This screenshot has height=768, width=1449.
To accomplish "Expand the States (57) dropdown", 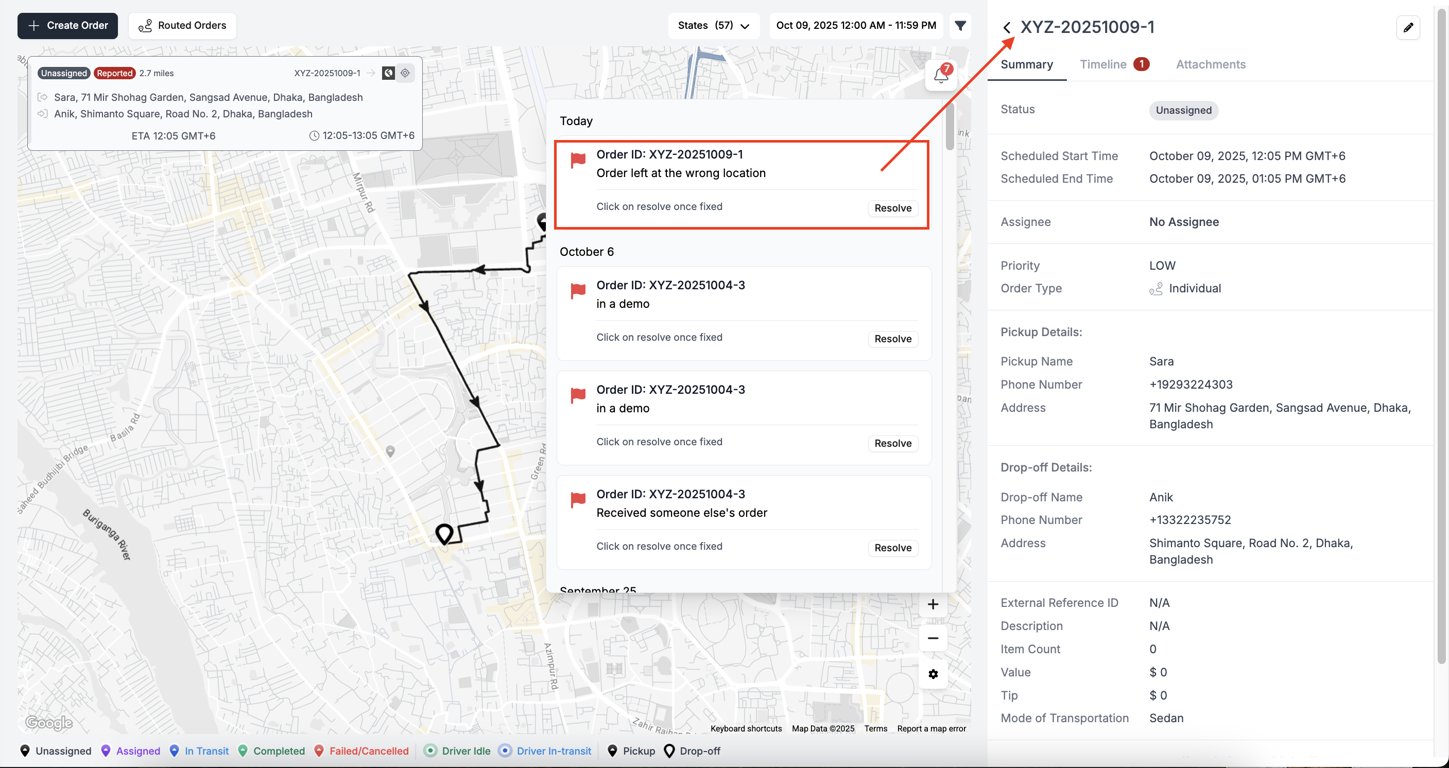I will [713, 25].
